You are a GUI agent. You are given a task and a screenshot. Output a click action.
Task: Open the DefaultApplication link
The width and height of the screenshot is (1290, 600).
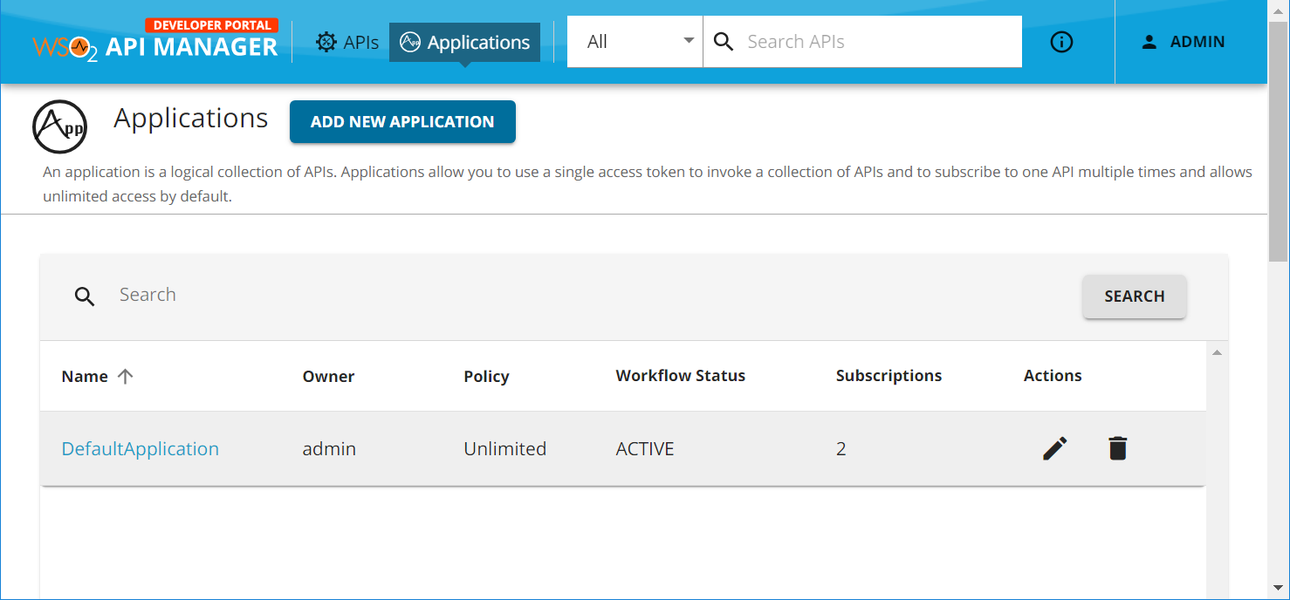[140, 449]
